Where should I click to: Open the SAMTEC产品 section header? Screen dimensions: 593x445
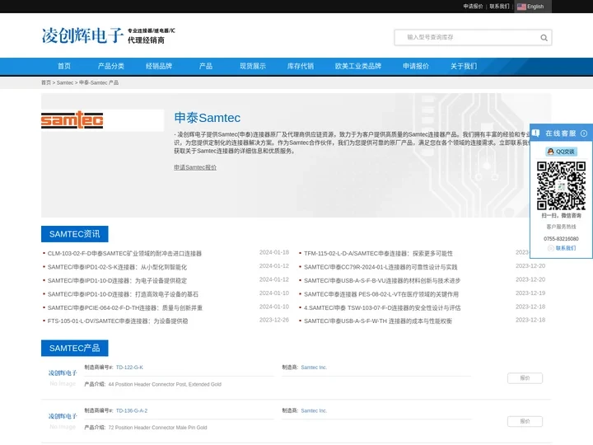[x=74, y=348]
